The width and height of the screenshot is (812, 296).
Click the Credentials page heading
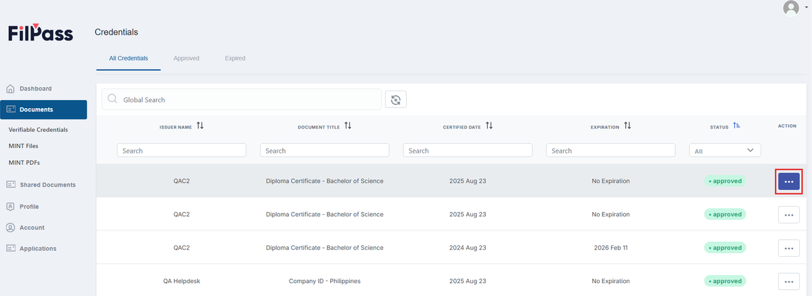pos(116,32)
